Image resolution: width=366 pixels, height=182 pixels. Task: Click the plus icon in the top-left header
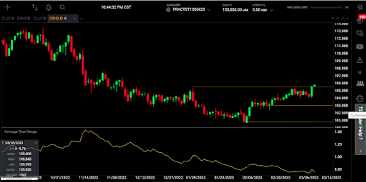8,7
